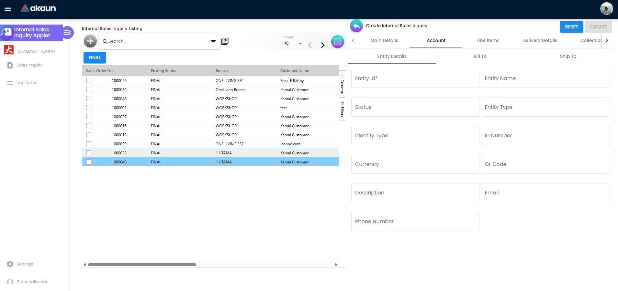Click the Status field
The width and height of the screenshot is (618, 291).
click(415, 107)
